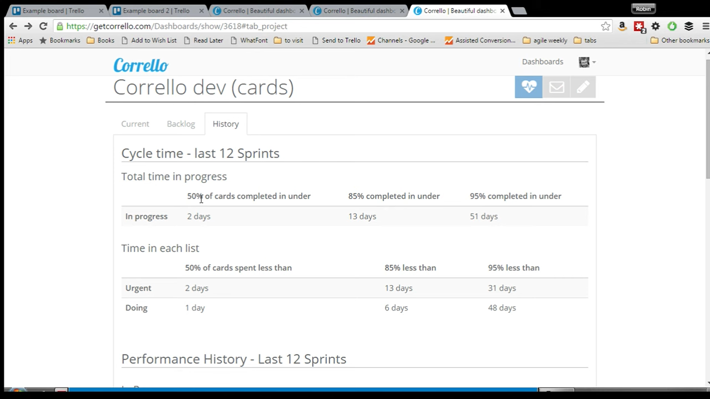Click the Send to Trello bookmark

pos(336,40)
